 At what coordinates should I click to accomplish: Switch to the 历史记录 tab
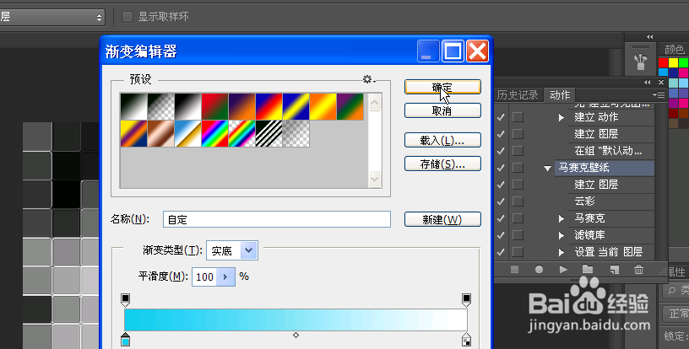(518, 94)
